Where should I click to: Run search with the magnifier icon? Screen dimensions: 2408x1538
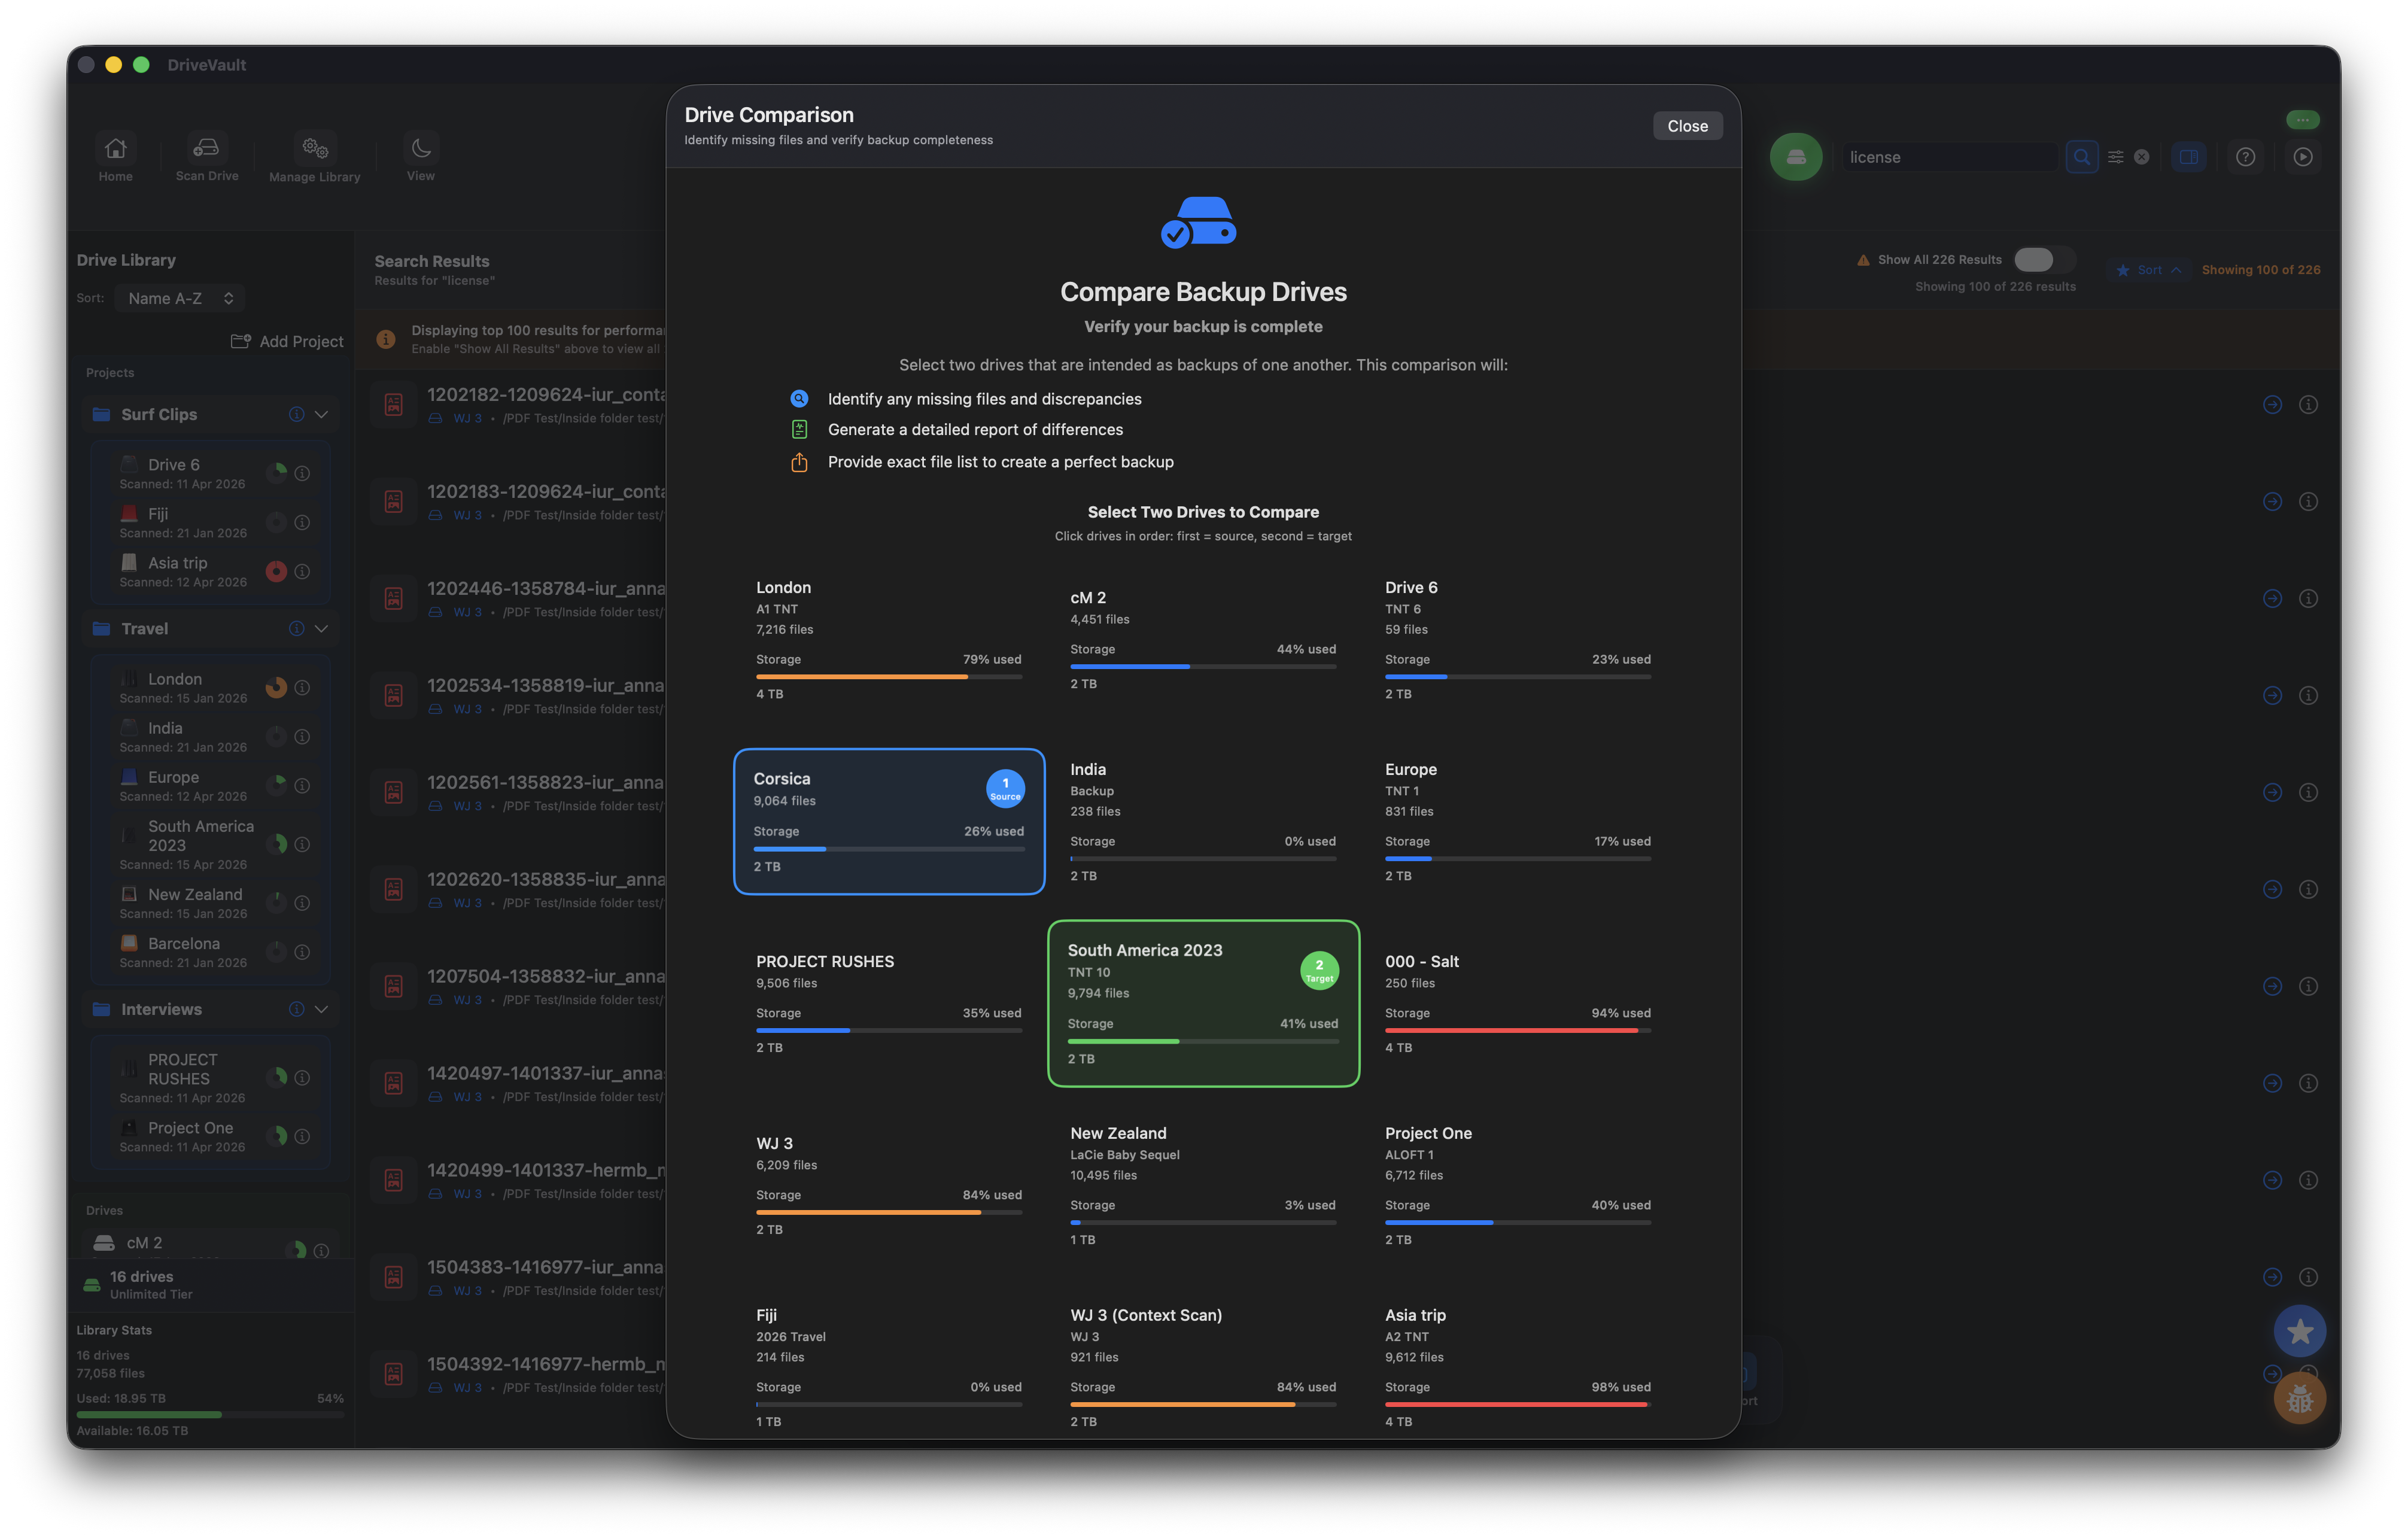[2081, 157]
